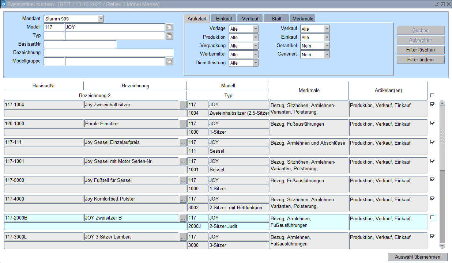Expand the Dienstleistung dropdown

[x=256, y=63]
